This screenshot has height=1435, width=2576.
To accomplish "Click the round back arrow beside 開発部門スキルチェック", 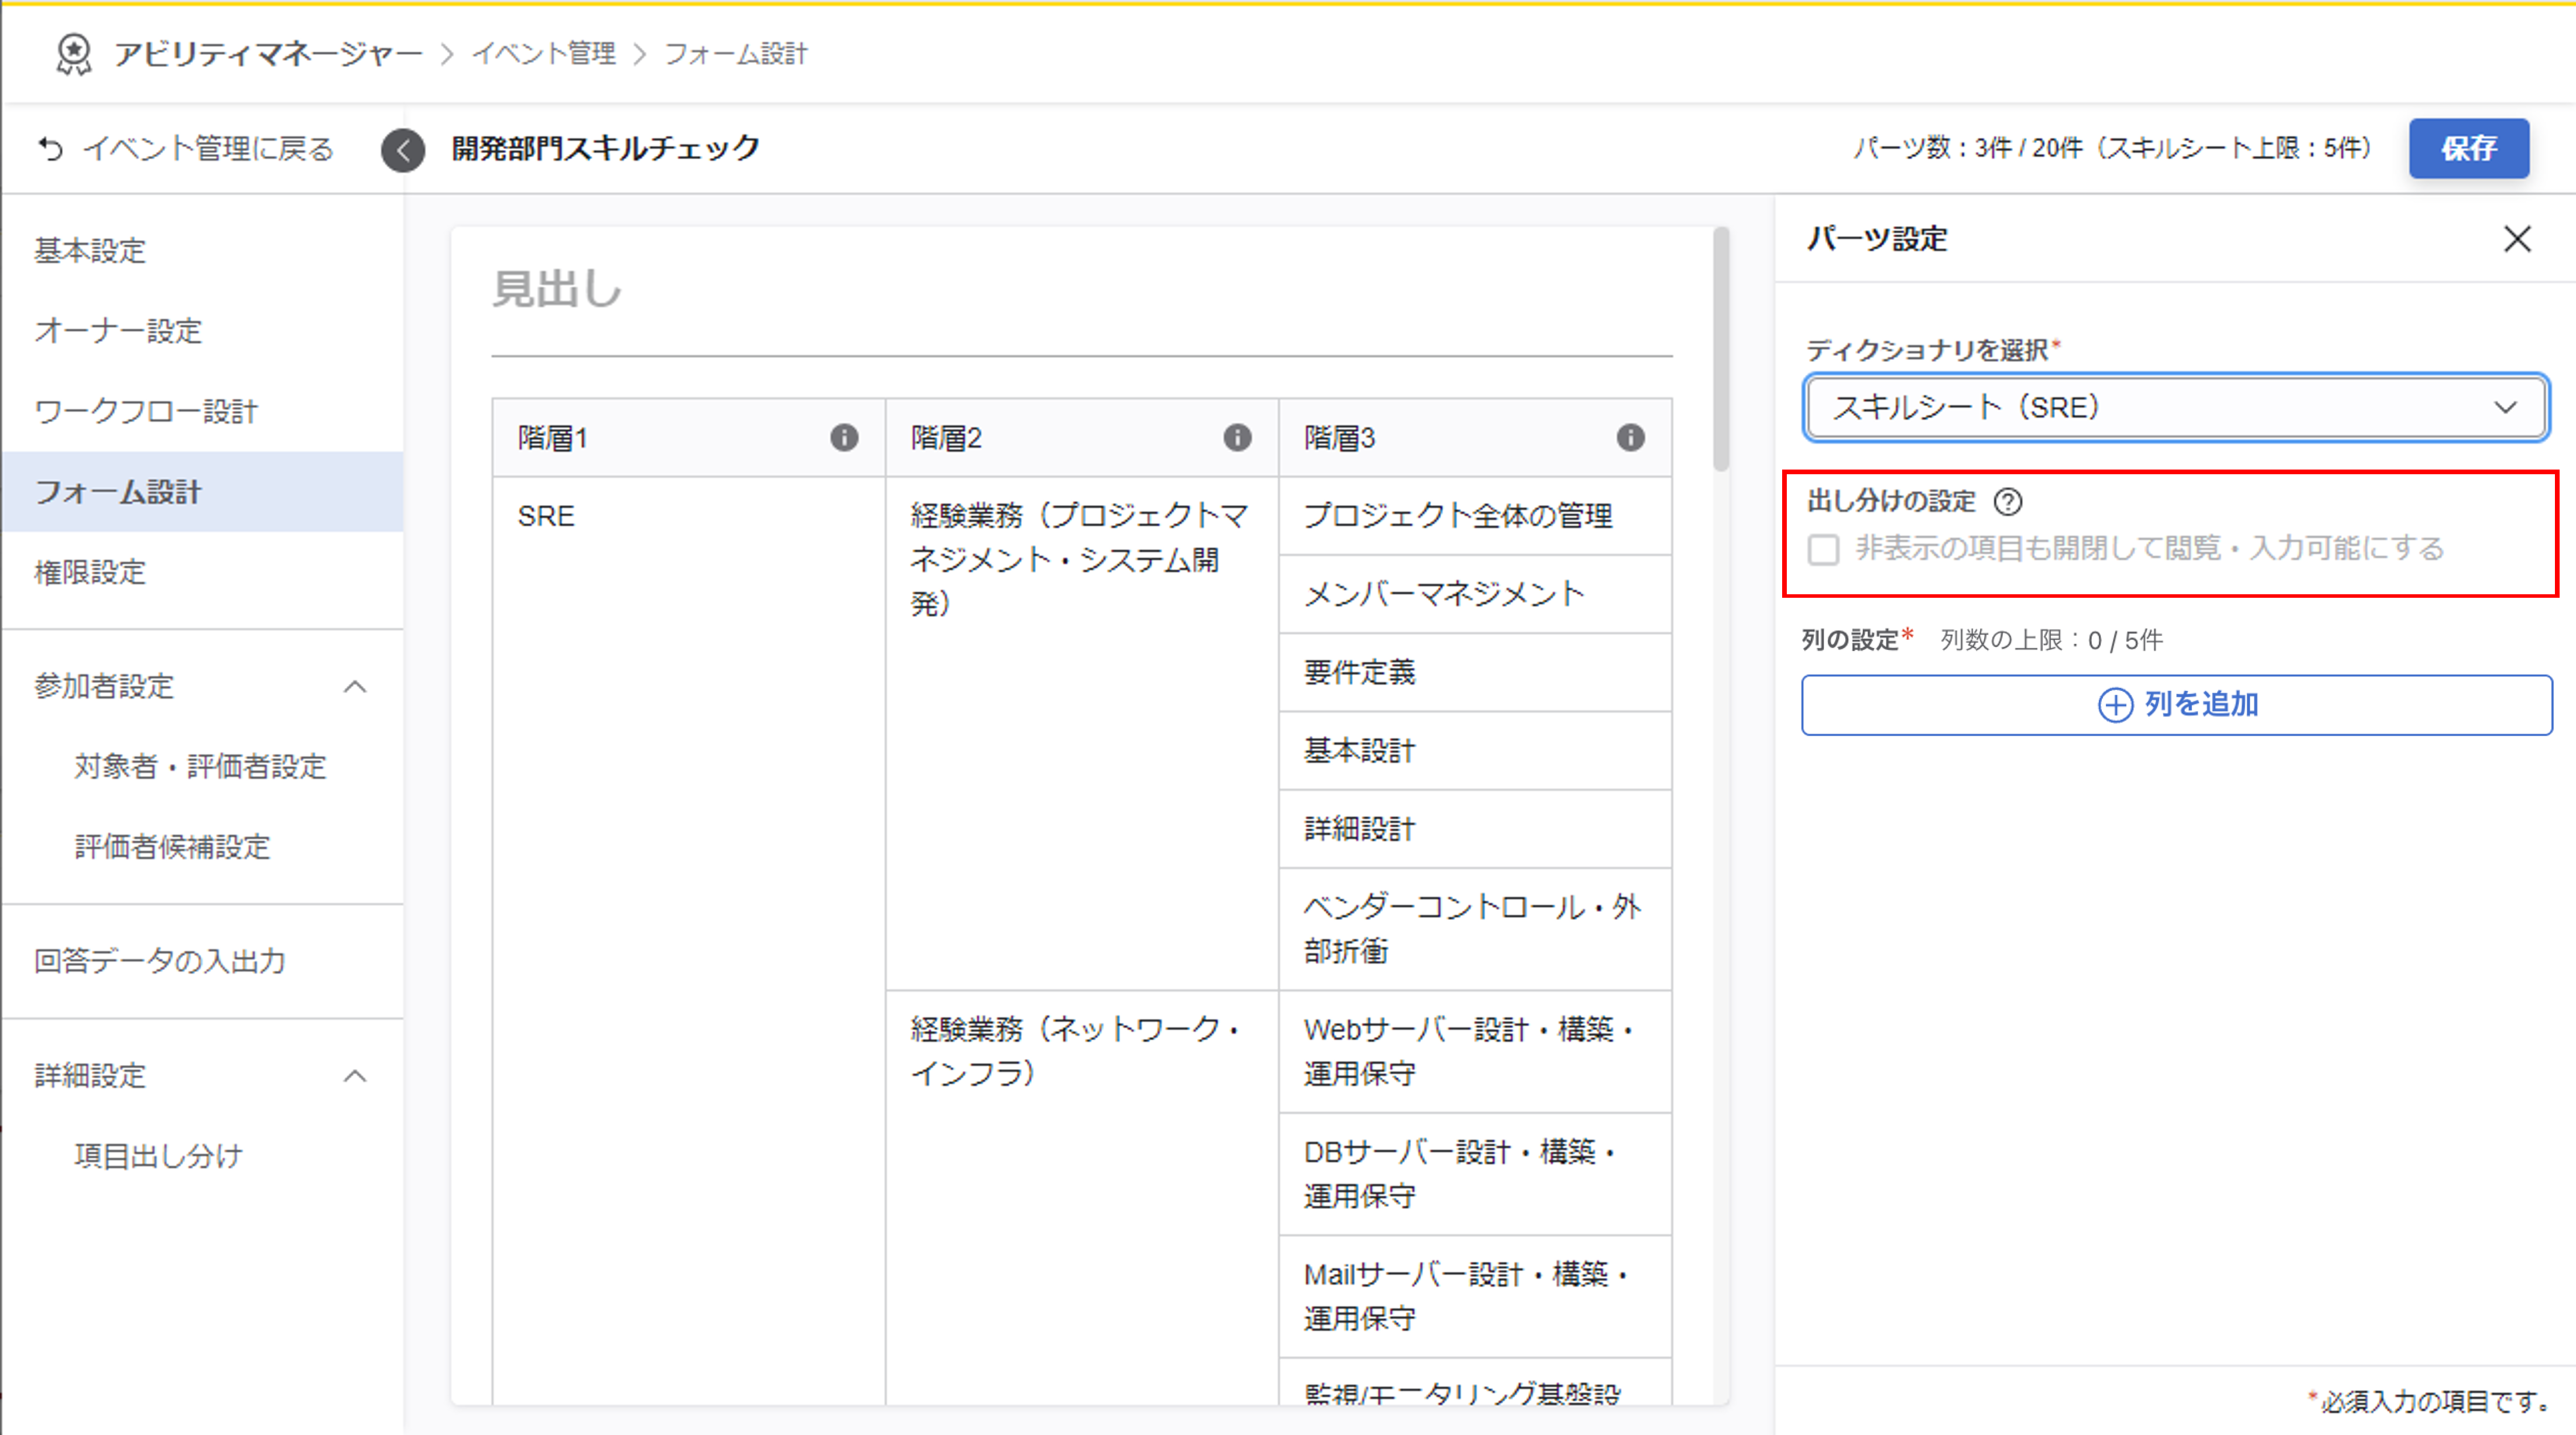I will (x=403, y=150).
